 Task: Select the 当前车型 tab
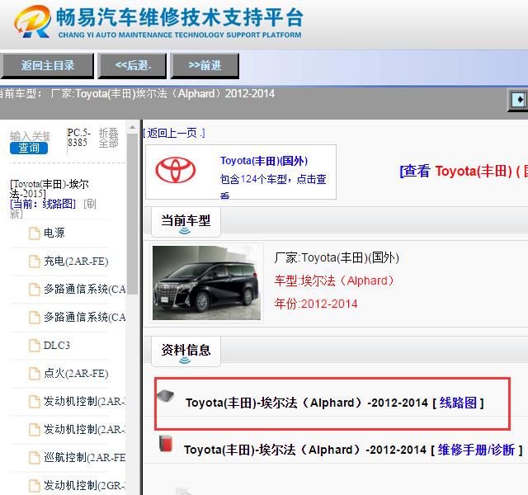(186, 221)
